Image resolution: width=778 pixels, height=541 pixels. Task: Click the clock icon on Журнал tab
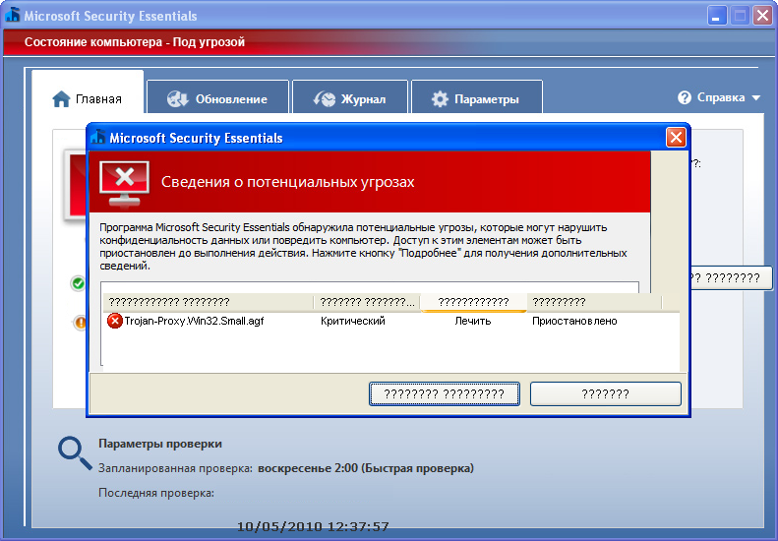pos(325,99)
